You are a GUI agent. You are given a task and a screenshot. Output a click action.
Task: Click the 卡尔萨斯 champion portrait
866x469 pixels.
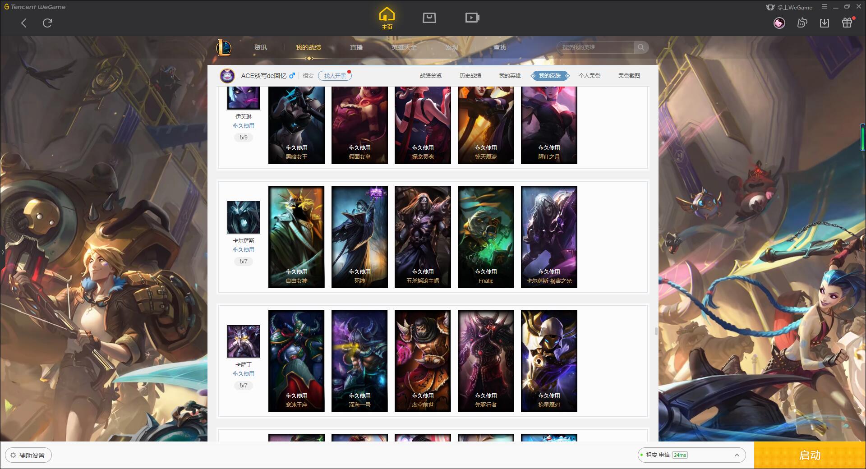(243, 217)
